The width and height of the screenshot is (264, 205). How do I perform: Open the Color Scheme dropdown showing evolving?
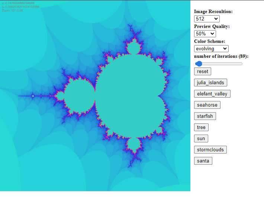coord(211,48)
